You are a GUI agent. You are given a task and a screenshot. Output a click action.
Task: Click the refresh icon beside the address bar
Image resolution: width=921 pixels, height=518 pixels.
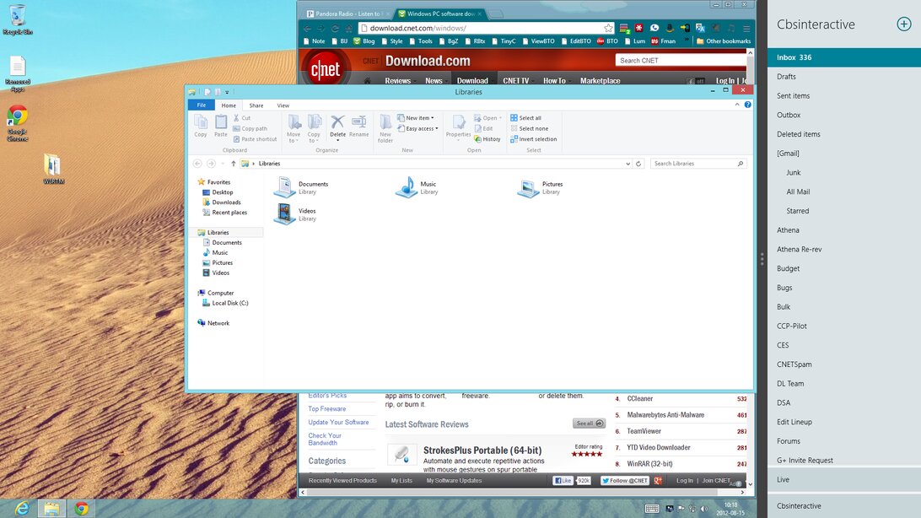[x=638, y=164]
